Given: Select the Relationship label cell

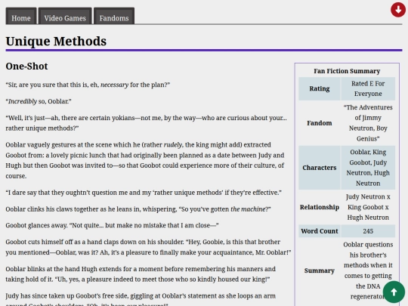Looking at the screenshot, I should click(320, 207).
